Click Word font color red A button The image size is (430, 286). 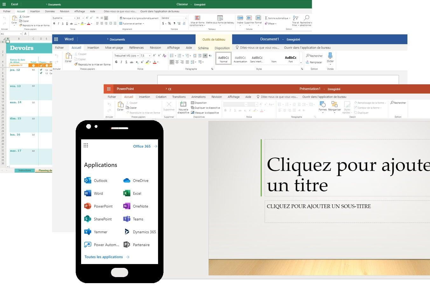[155, 62]
